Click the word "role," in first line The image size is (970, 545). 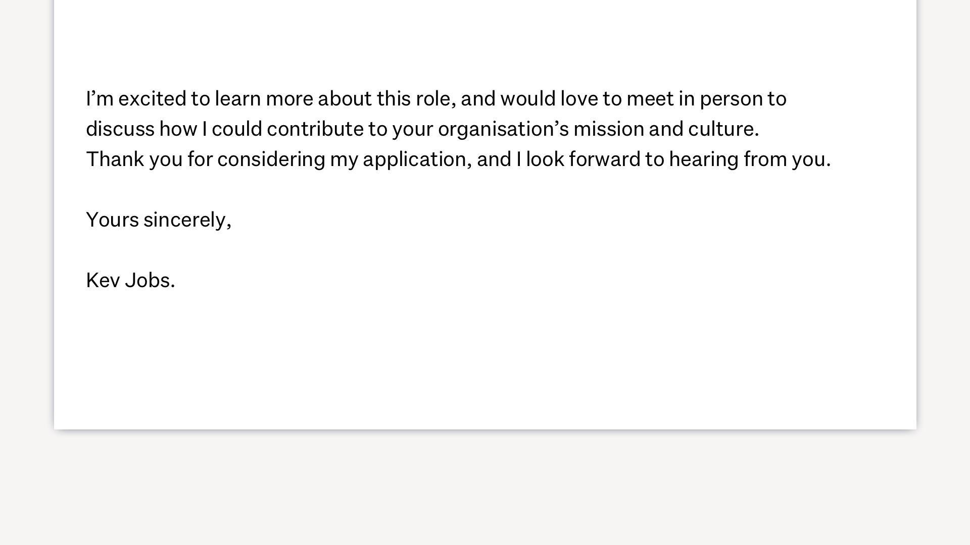coord(436,99)
